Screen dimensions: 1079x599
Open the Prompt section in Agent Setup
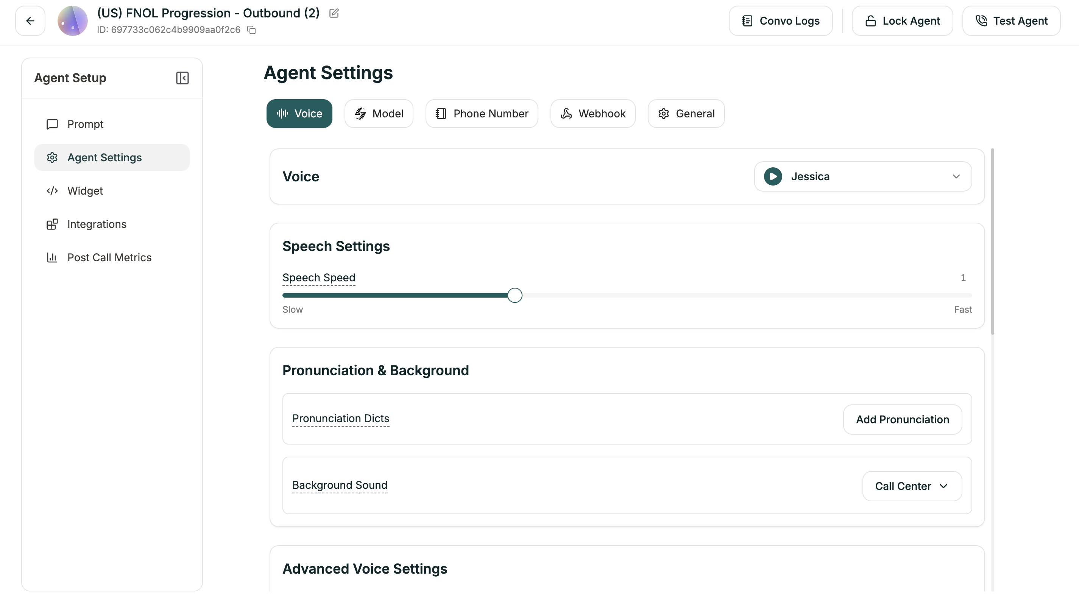(85, 124)
